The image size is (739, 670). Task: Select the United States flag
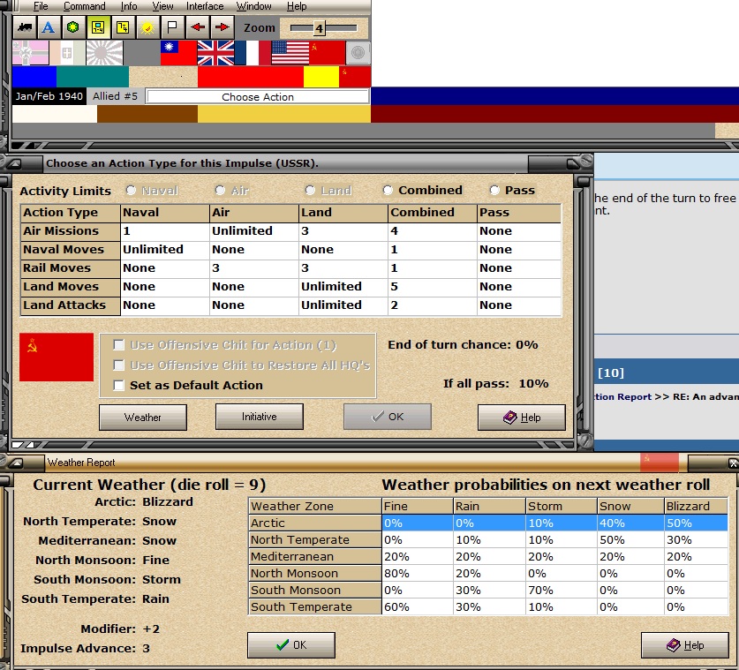290,53
